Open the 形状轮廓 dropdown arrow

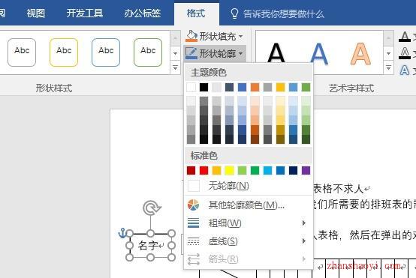pyautogui.click(x=240, y=53)
